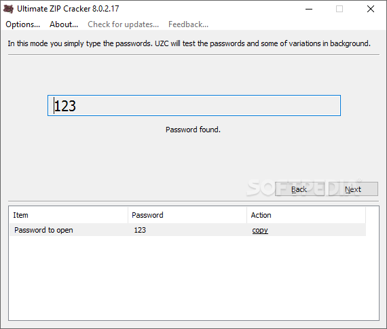Click the Ultimate ZIP Cracker title bar icon

point(8,9)
